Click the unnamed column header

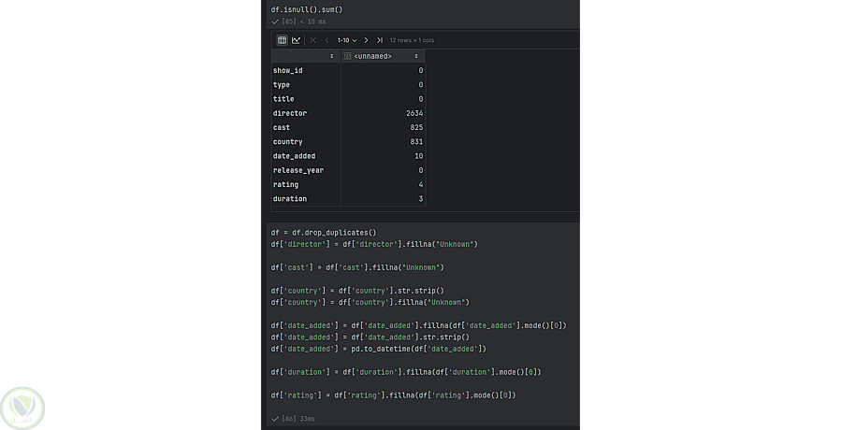point(374,56)
